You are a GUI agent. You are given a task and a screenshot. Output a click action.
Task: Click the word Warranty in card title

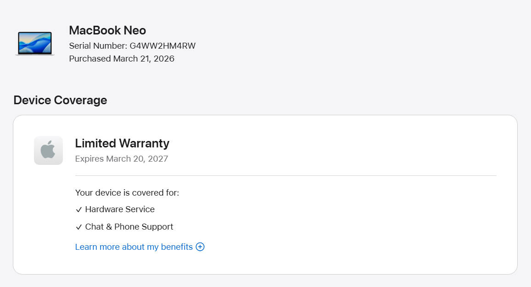click(x=144, y=143)
